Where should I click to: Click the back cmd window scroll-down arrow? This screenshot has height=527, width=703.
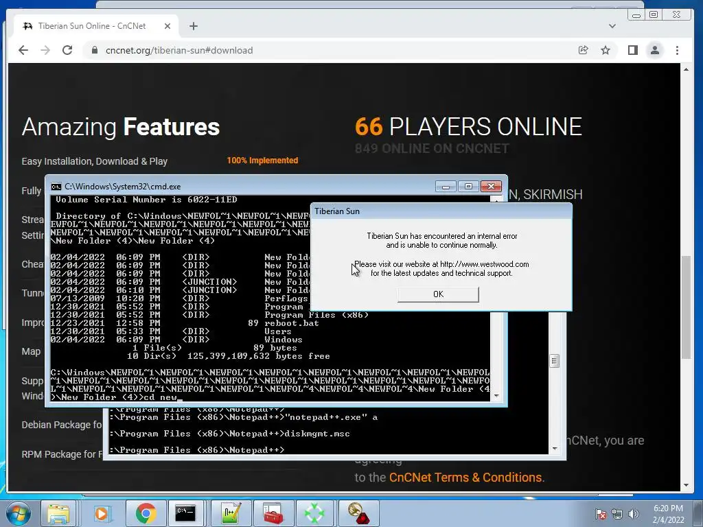[555, 448]
